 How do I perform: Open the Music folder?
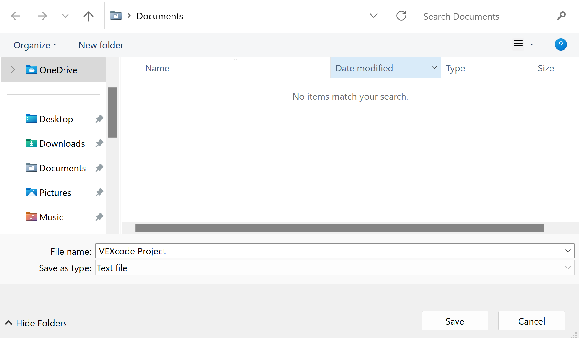tap(52, 217)
